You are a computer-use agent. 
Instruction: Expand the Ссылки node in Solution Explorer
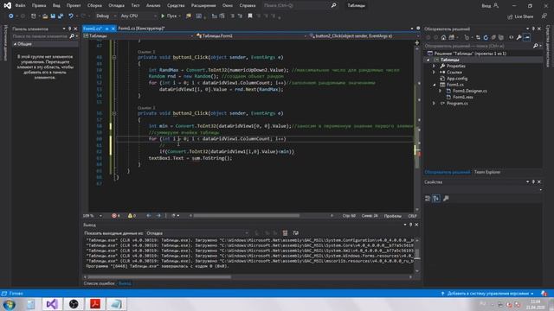point(435,73)
